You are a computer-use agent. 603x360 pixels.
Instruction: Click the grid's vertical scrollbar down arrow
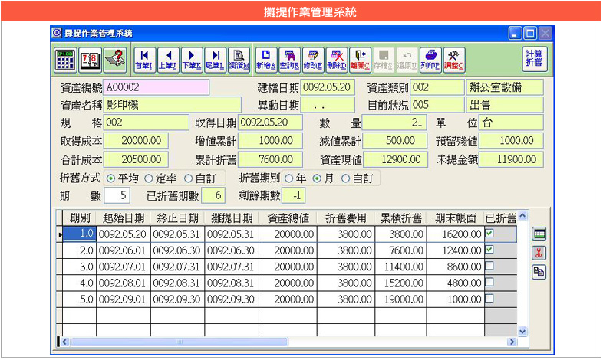pos(522,332)
